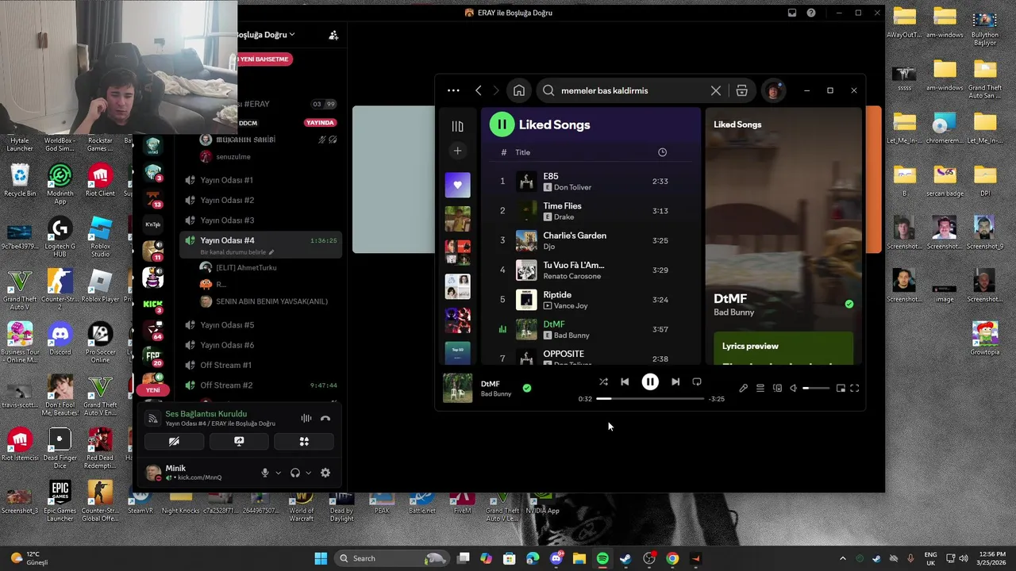Select the song Time Flies
Screen dimensions: 1016x571
(562, 206)
